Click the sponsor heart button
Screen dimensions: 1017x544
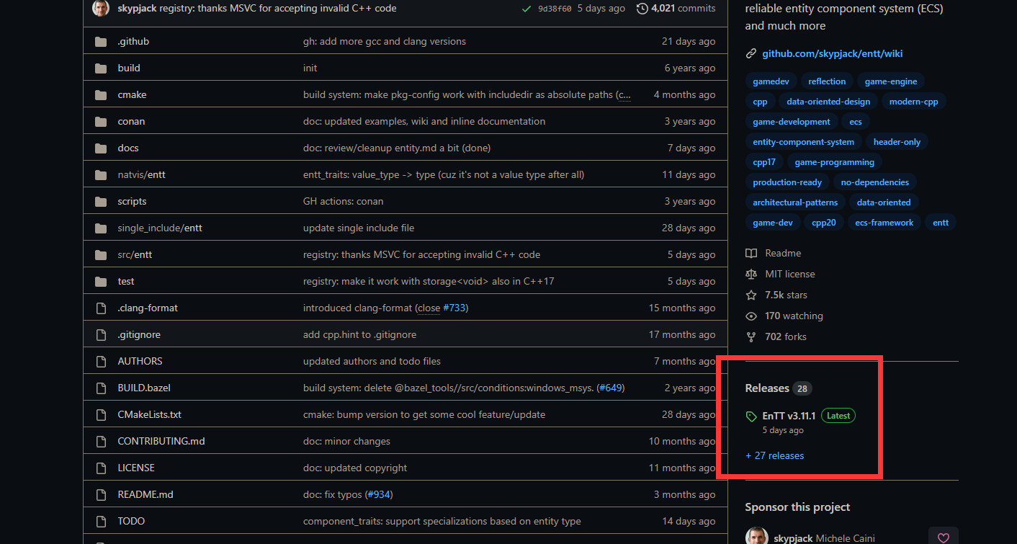point(944,538)
